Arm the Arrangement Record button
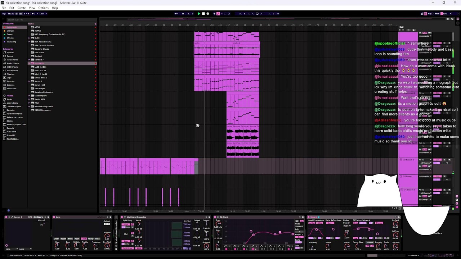Viewport: 461px width, 259px height. pyautogui.click(x=207, y=14)
